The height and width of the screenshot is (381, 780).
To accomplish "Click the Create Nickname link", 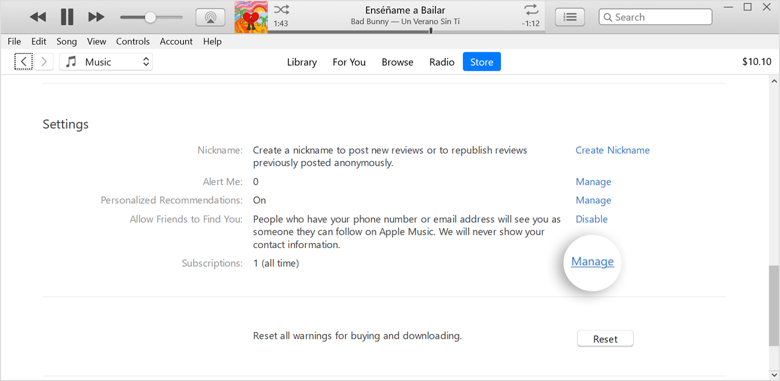I will click(x=612, y=150).
